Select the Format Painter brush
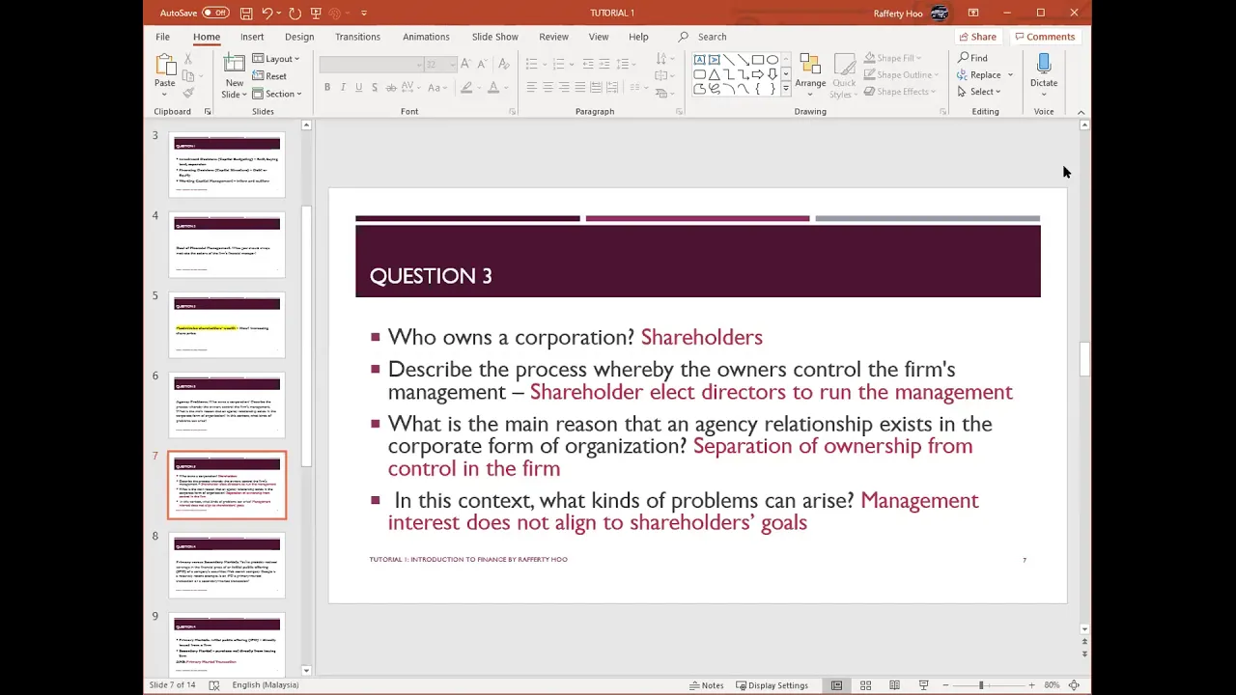 [x=188, y=93]
